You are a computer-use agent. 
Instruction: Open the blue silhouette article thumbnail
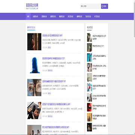(x=34, y=64)
